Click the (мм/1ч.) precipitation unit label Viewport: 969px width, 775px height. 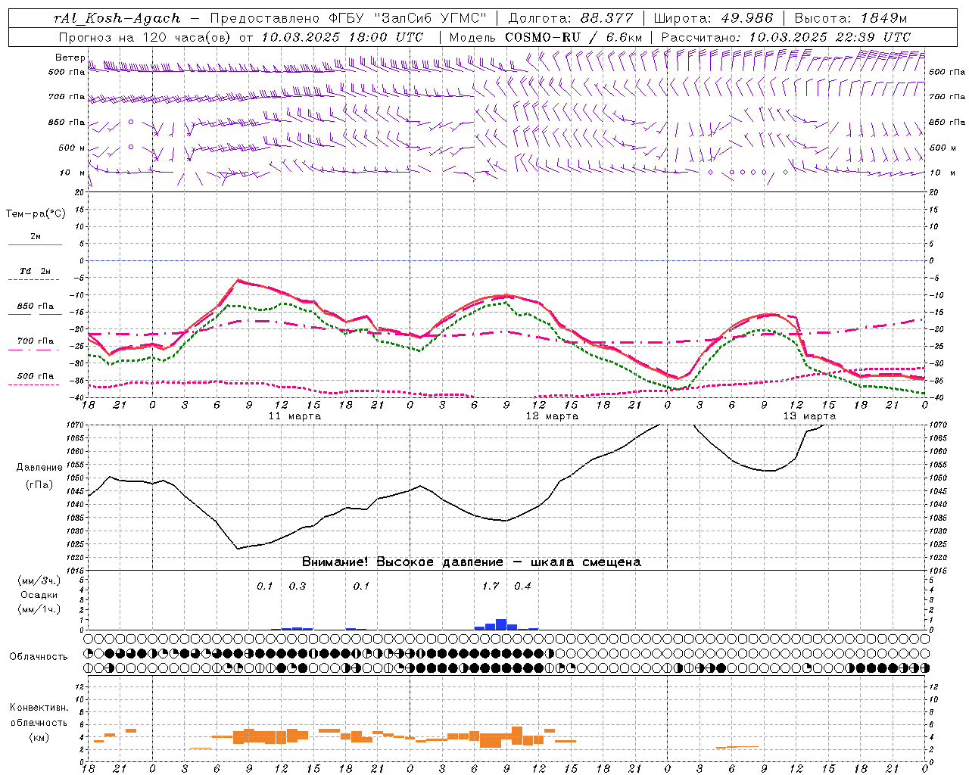click(39, 609)
